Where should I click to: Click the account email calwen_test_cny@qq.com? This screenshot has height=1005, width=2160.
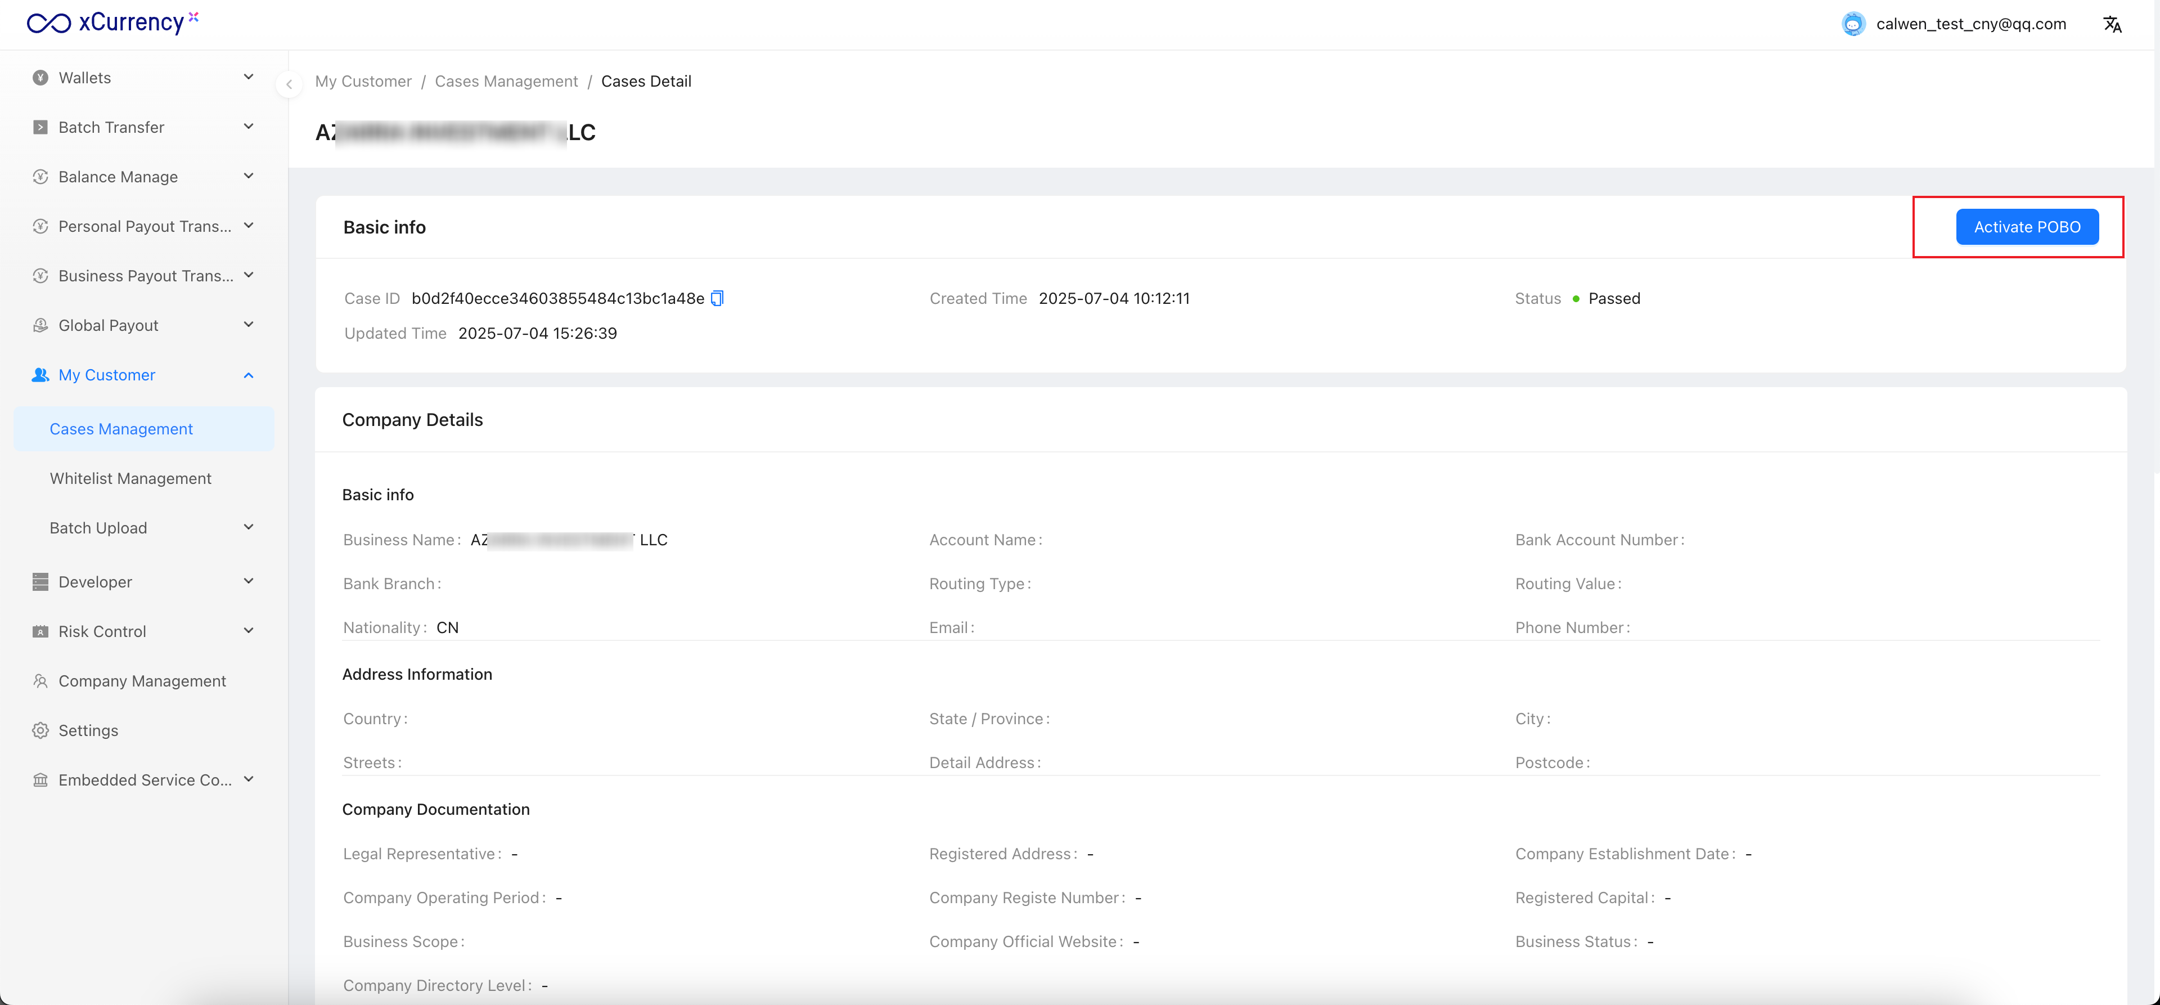click(1970, 24)
